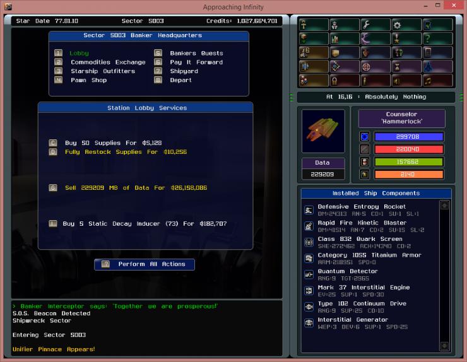
Task: Select the purple lightning bolt icon
Action: click(x=375, y=38)
